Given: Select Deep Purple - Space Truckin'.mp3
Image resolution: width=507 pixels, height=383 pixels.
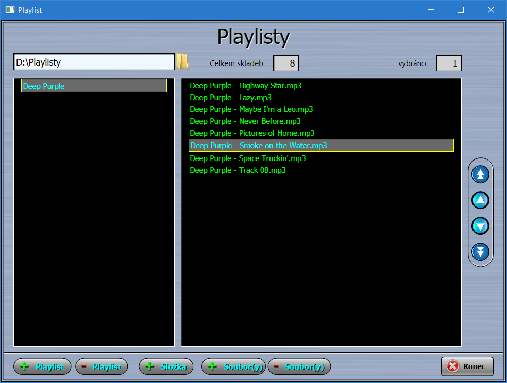Looking at the screenshot, I should pyautogui.click(x=247, y=158).
